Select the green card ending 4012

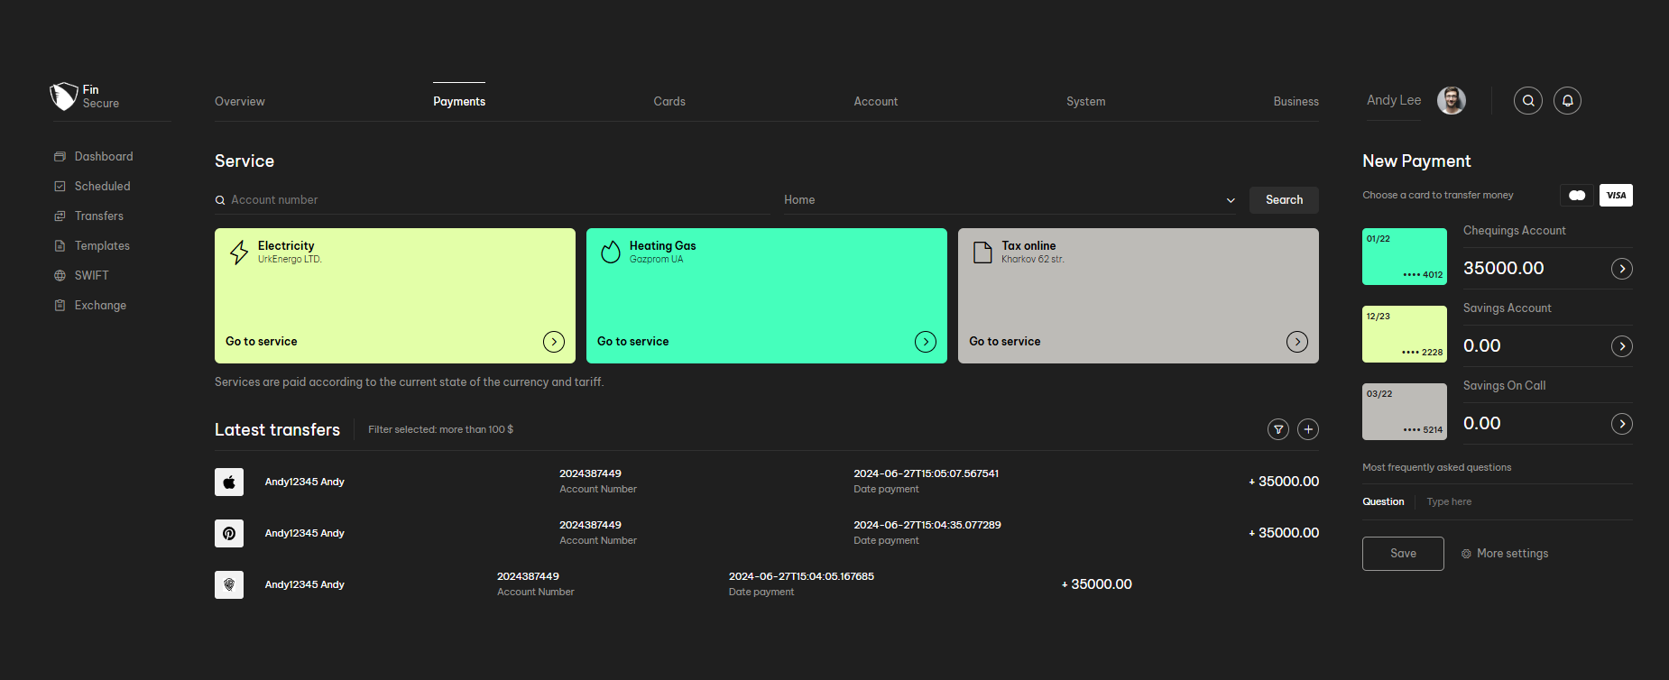tap(1404, 257)
